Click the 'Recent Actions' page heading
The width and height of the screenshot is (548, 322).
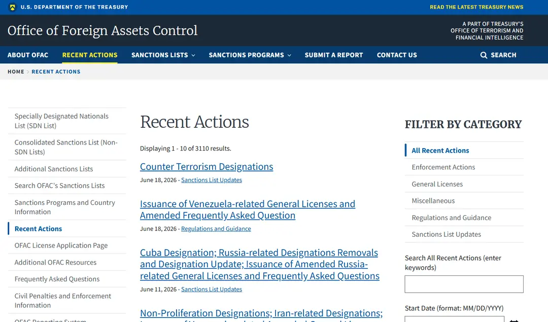click(x=195, y=122)
